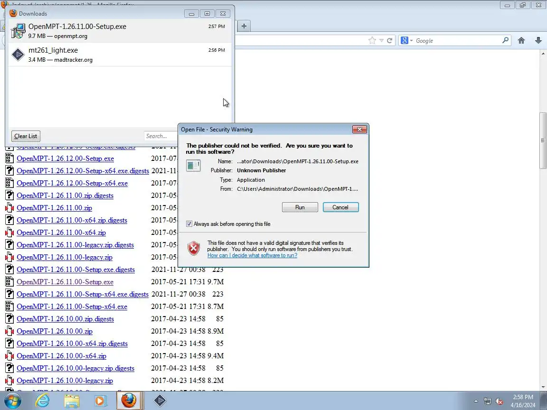
Task: Reload the current page
Action: click(390, 40)
